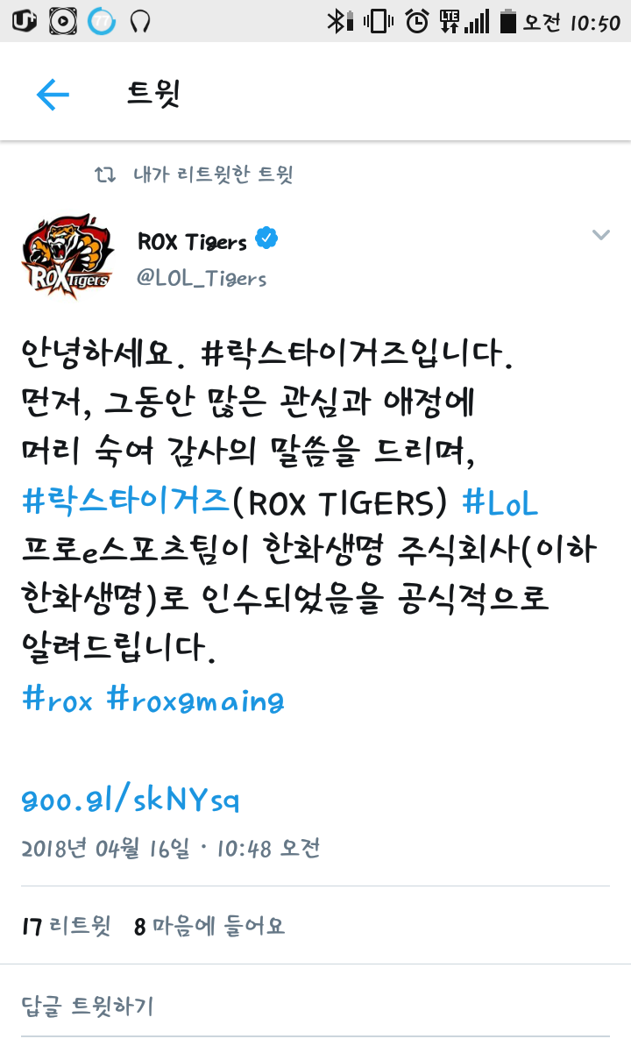
Task: Open the #락스타이거즈 hashtag in blue
Action: point(126,501)
